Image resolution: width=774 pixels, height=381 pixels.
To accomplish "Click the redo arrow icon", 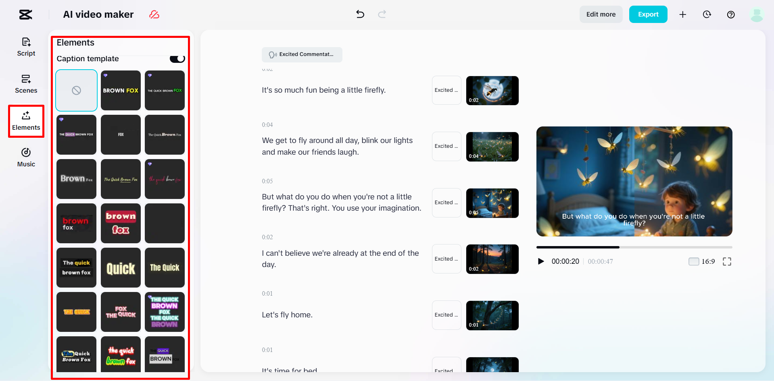I will (382, 14).
